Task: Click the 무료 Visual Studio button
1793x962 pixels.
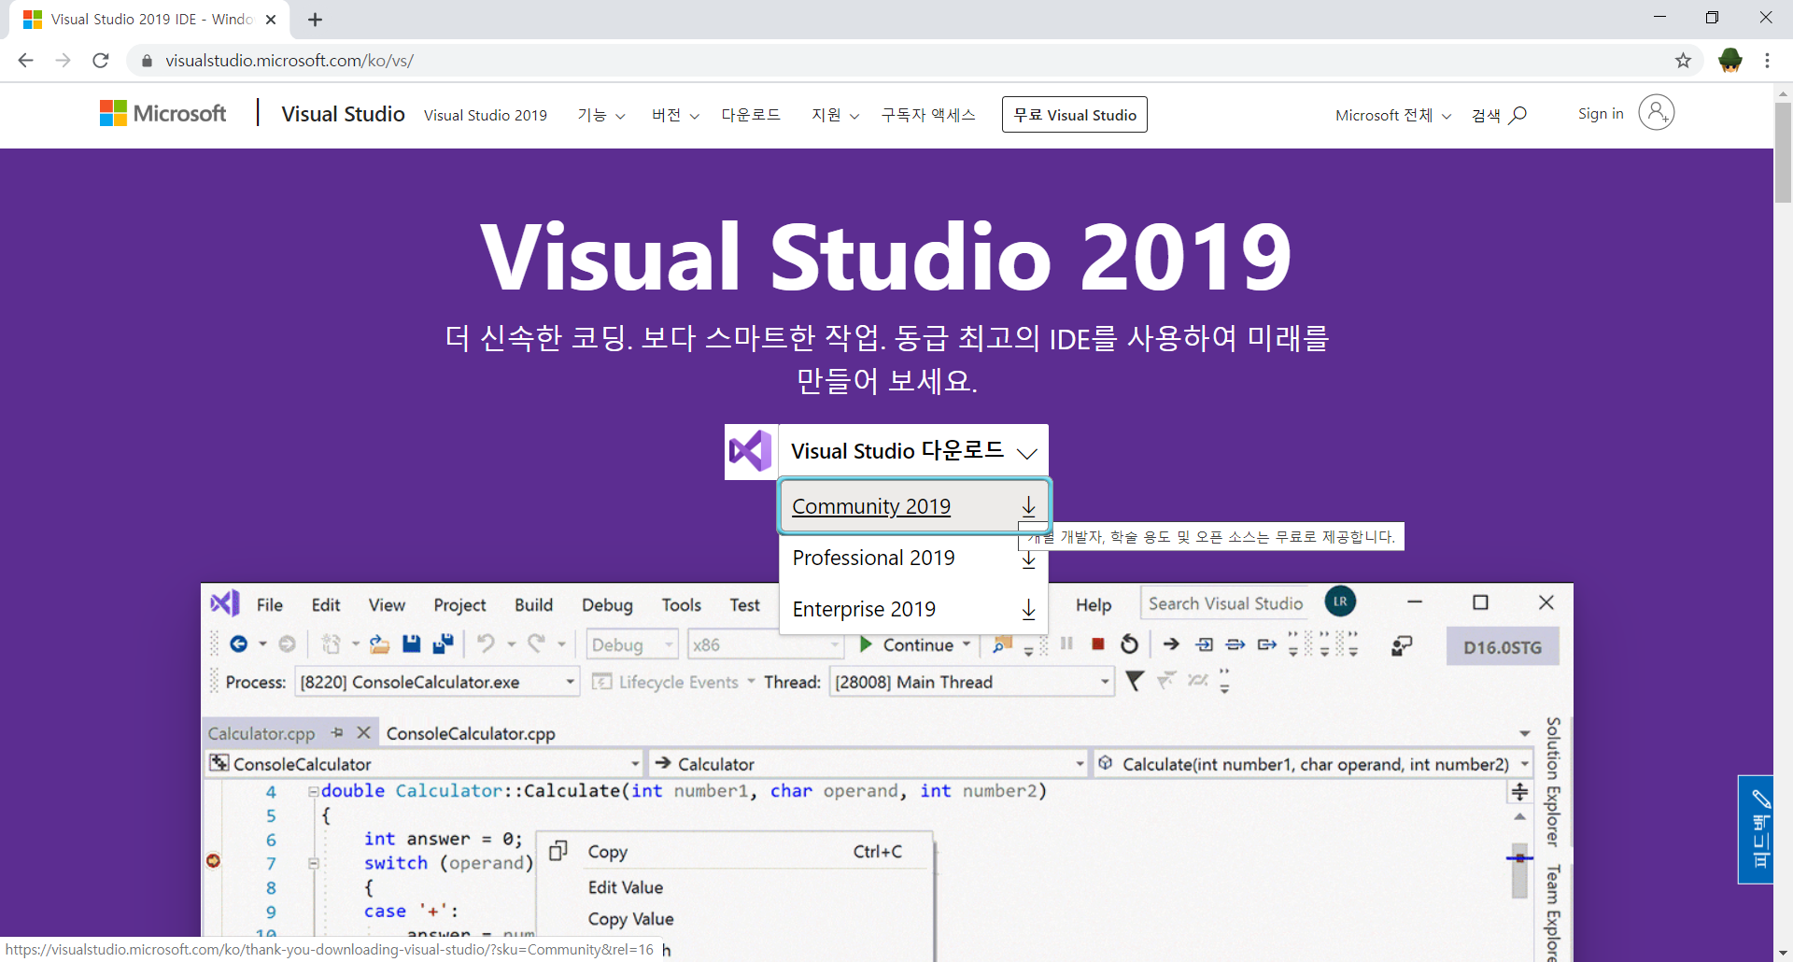Action: coord(1075,115)
